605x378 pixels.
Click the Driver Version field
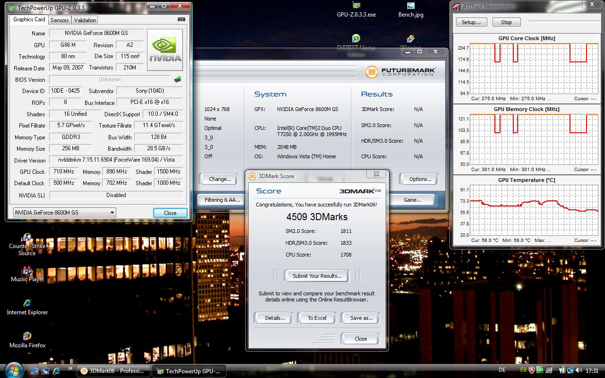pyautogui.click(x=116, y=160)
